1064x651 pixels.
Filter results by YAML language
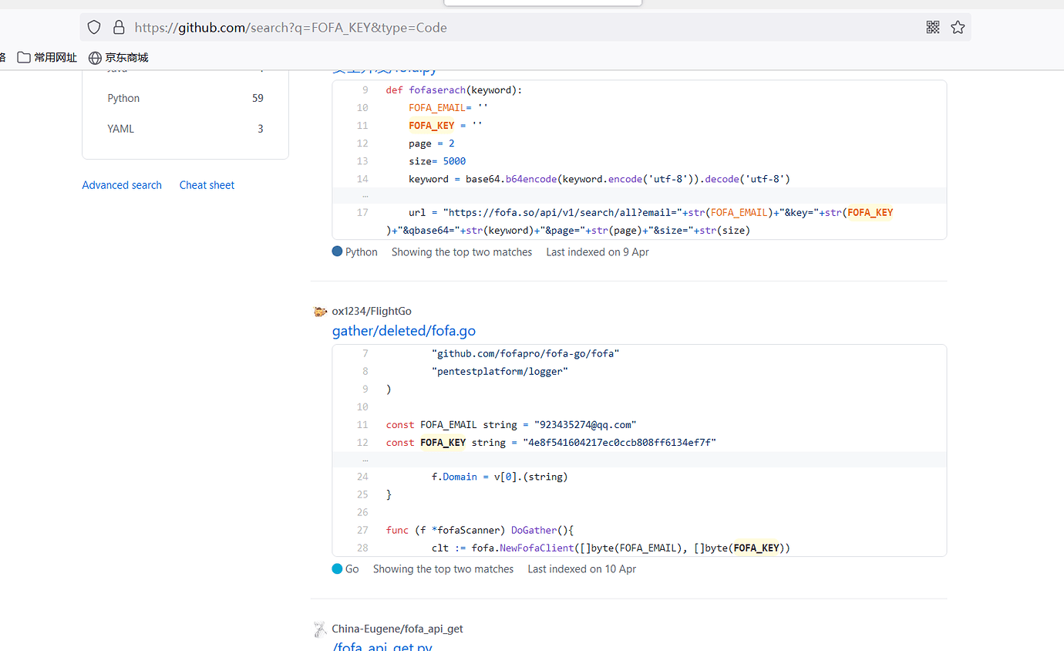pyautogui.click(x=120, y=129)
